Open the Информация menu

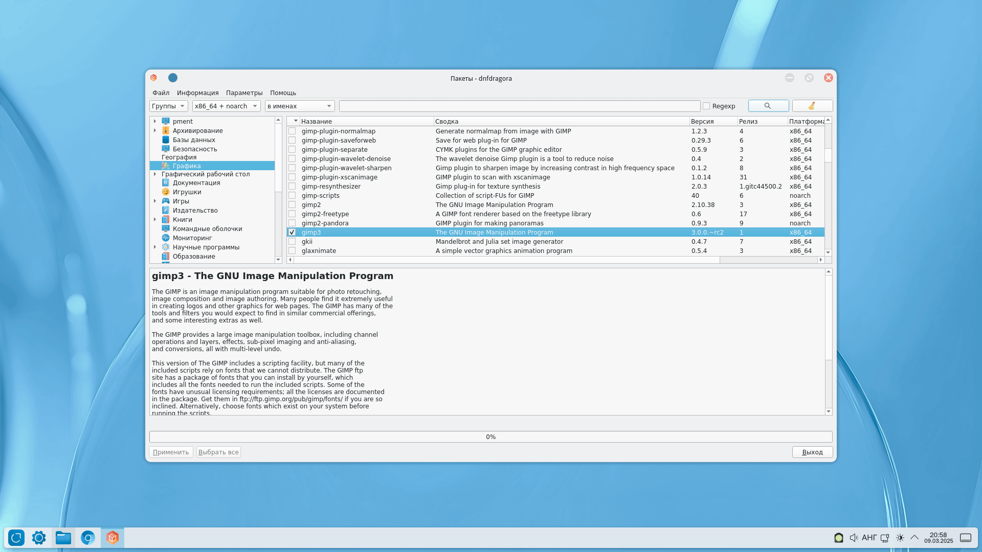[x=197, y=93]
